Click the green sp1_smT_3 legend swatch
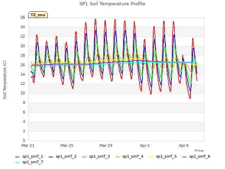This screenshot has height=169, width=225. (x=84, y=157)
